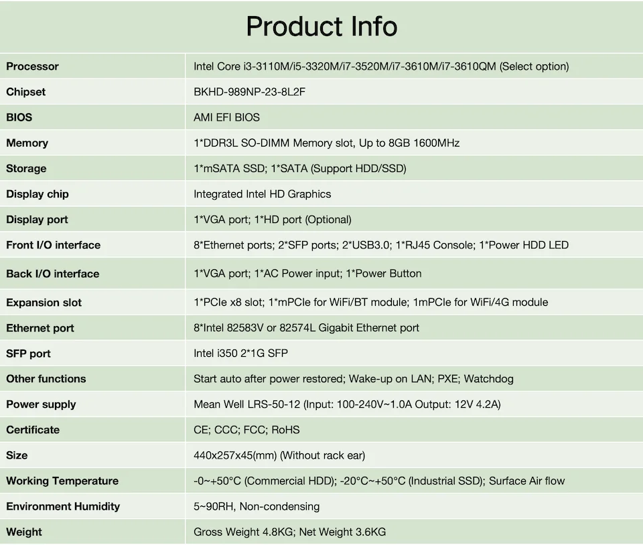643x545 pixels.
Task: Select the Intel 82583V Ethernet port text
Action: click(x=306, y=327)
